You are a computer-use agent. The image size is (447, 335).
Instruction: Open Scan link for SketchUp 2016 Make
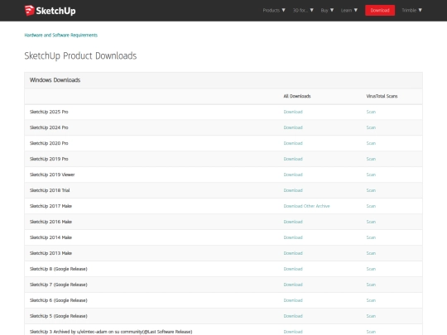click(371, 222)
